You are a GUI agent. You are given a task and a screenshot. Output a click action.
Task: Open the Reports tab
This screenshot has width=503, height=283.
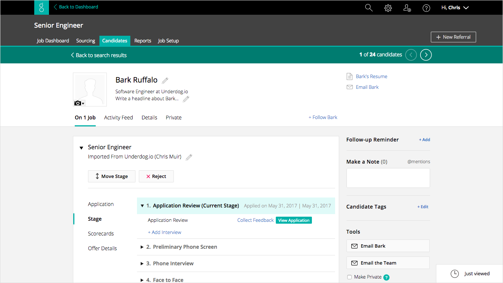click(x=143, y=41)
